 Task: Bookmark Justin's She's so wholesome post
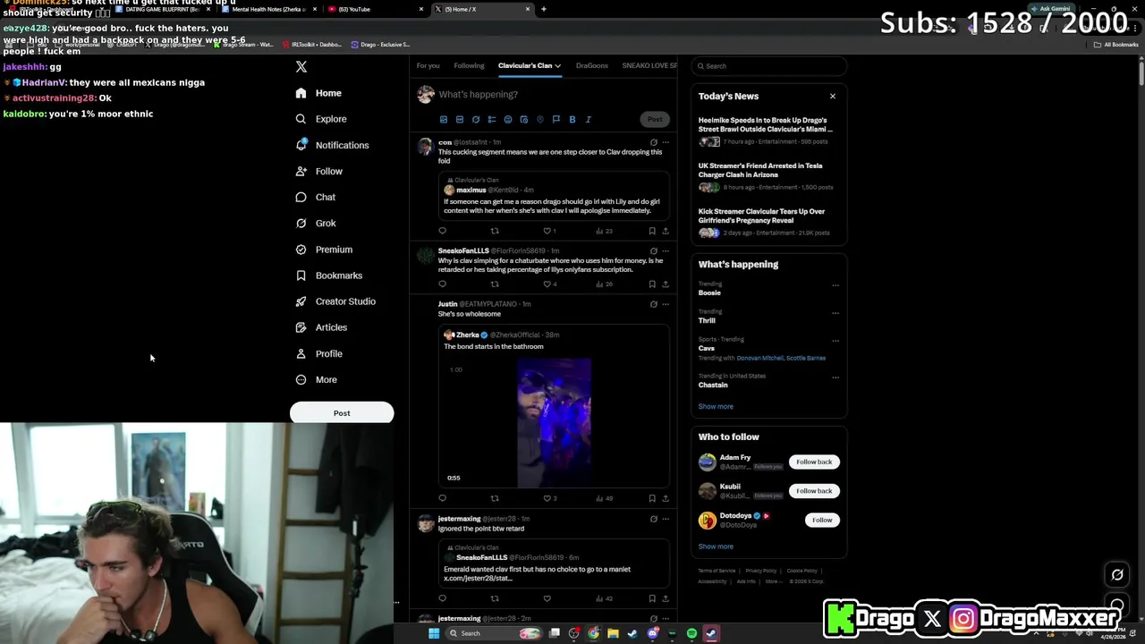point(652,498)
